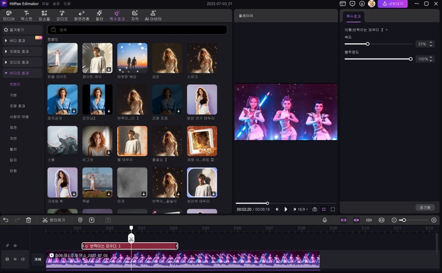The width and height of the screenshot is (442, 273).
Task: Start voice recording with microphone icon
Action: tap(325, 220)
